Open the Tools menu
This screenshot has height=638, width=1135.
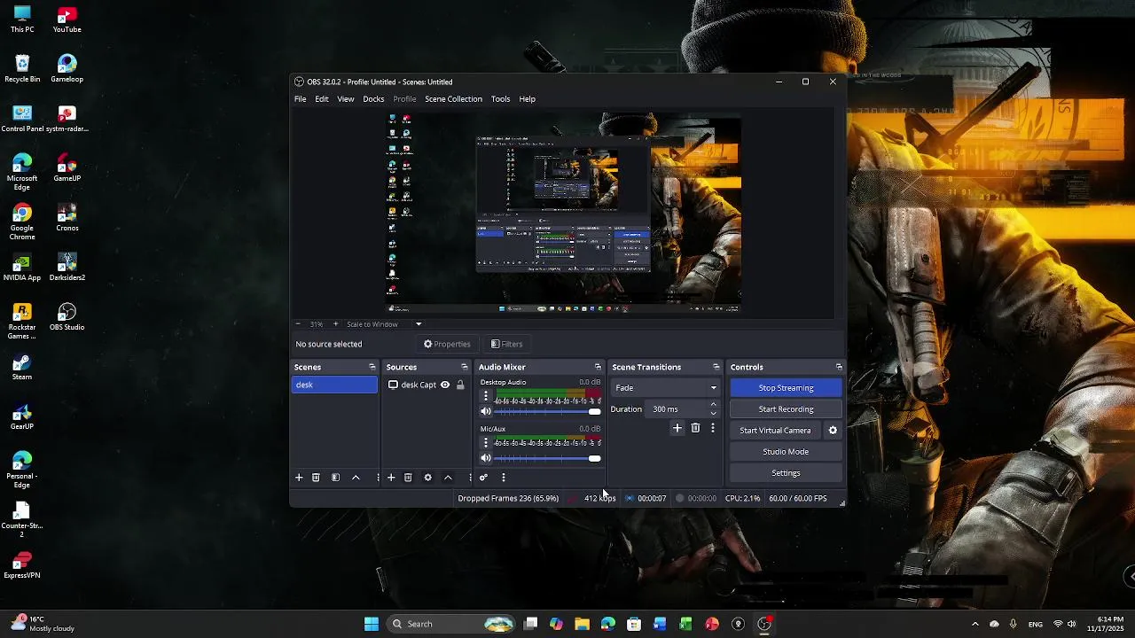500,99
